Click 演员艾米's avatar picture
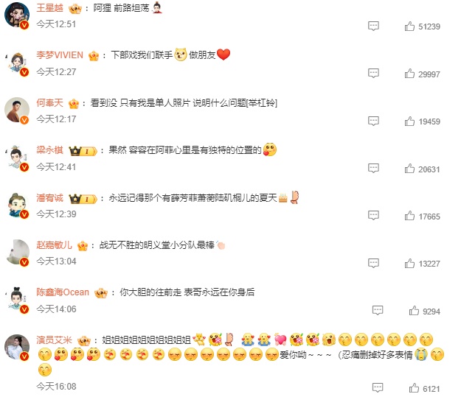The image size is (461, 408). 17,347
